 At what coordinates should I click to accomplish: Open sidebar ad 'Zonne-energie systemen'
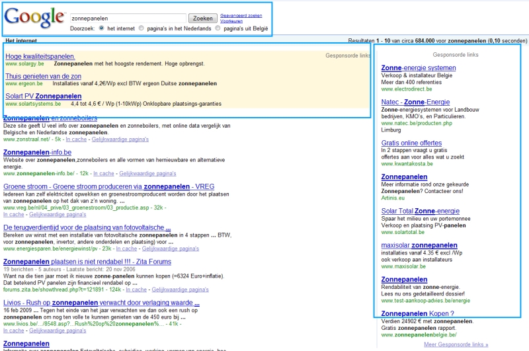click(419, 68)
